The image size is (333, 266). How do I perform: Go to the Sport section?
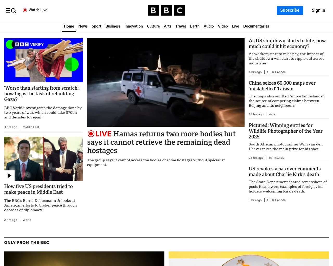[x=97, y=26]
